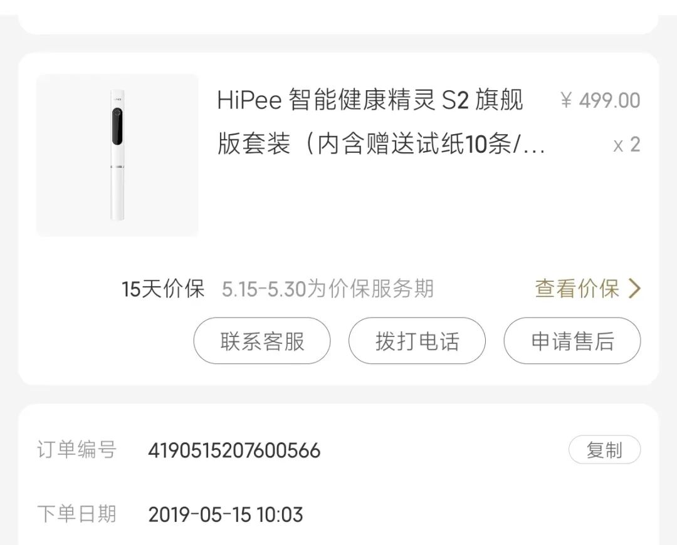This screenshot has height=545, width=677.
Task: Tap the 15天价保 label
Action: pyautogui.click(x=163, y=289)
